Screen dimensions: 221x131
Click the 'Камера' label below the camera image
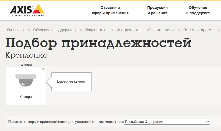[x=26, y=97]
